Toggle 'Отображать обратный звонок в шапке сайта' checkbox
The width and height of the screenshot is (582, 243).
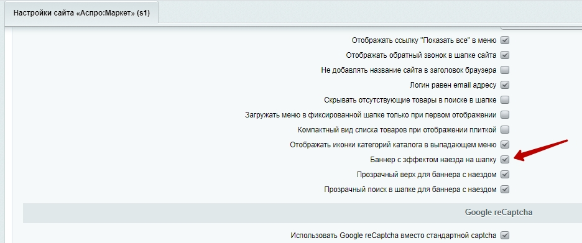pyautogui.click(x=505, y=55)
